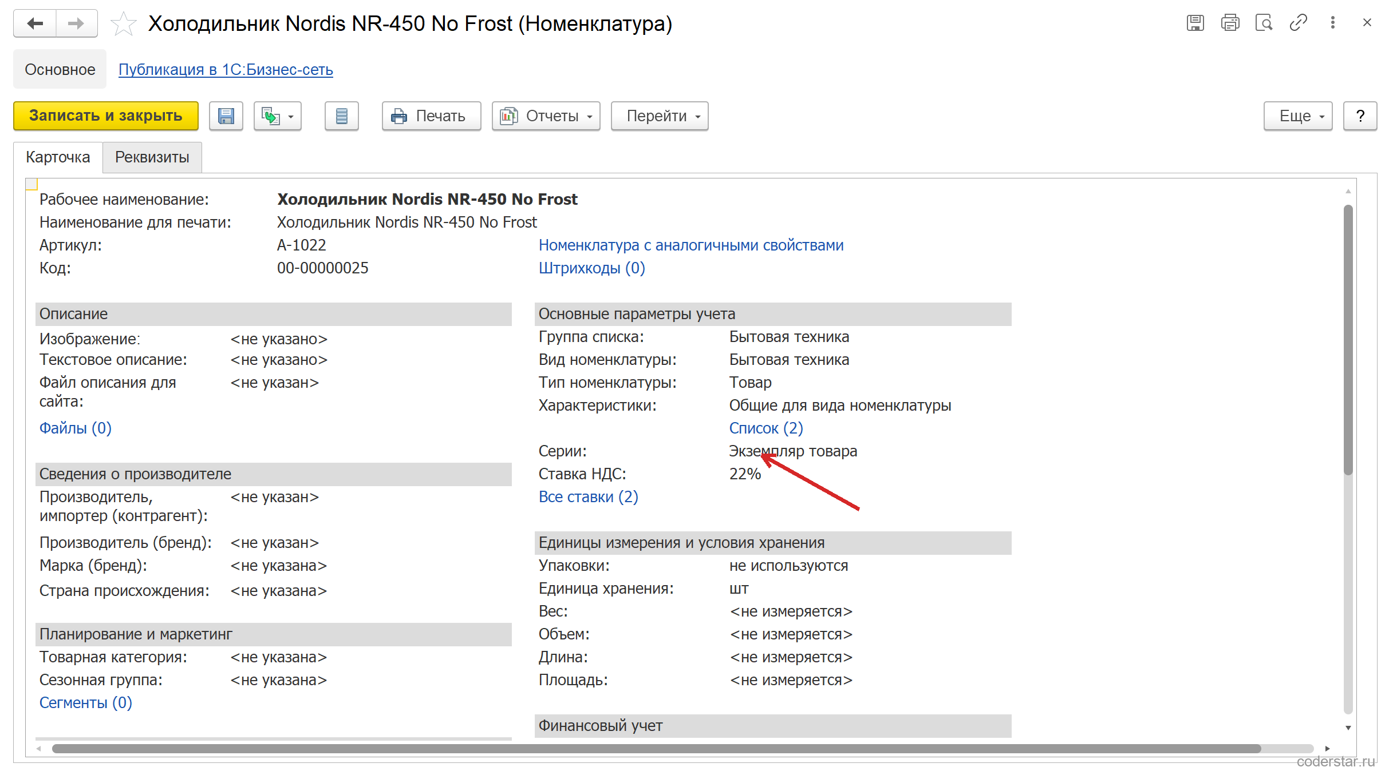Click the printer icon in title bar
The width and height of the screenshot is (1389, 775).
pos(1230,23)
